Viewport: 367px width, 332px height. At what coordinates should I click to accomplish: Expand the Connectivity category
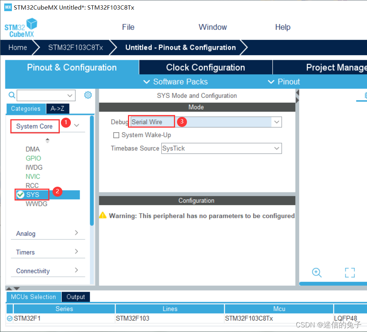[76, 270]
